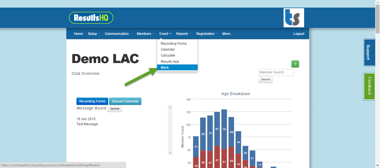Click the ResultsHQ logo

click(91, 17)
